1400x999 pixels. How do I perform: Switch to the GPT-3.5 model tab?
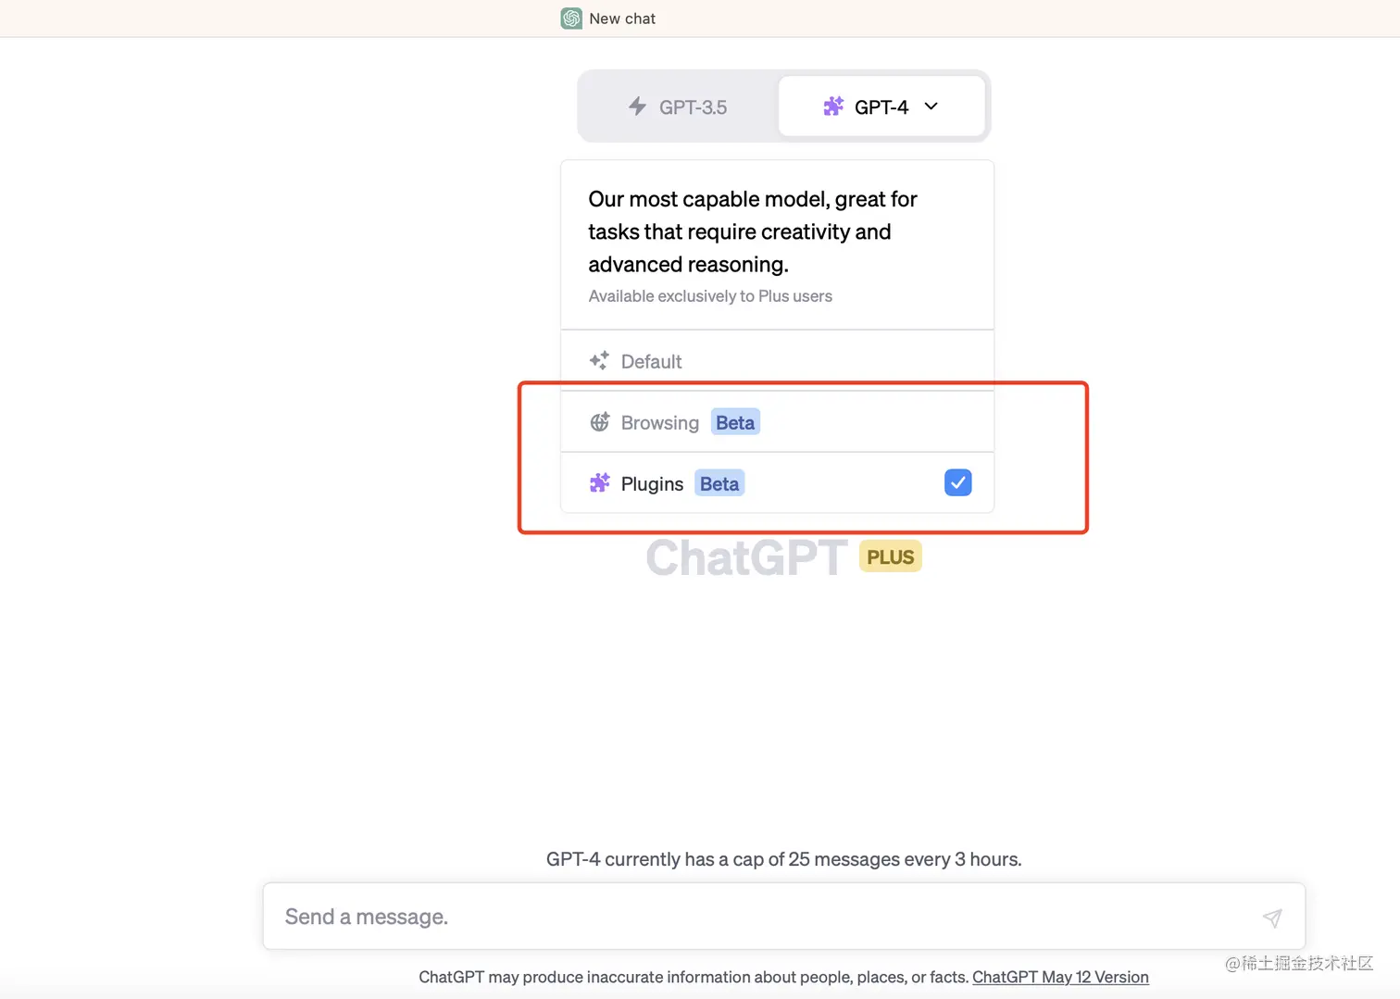click(679, 106)
